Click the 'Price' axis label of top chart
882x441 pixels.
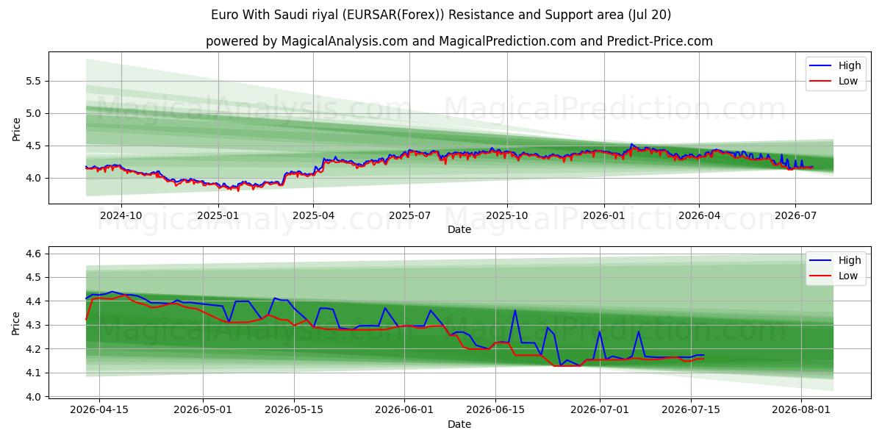pyautogui.click(x=16, y=128)
